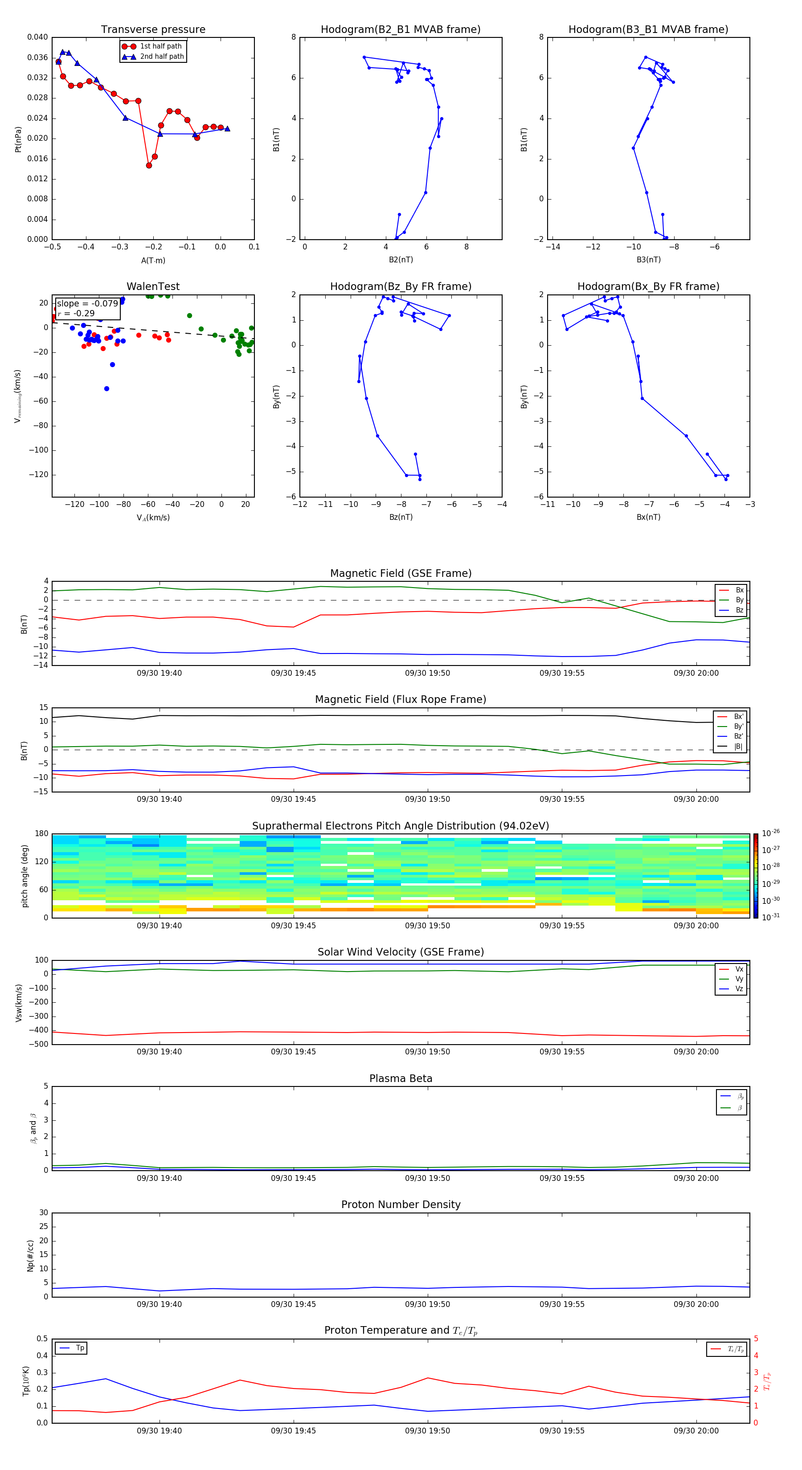Click 'Bz(nT)' x-axis label

click(401, 517)
